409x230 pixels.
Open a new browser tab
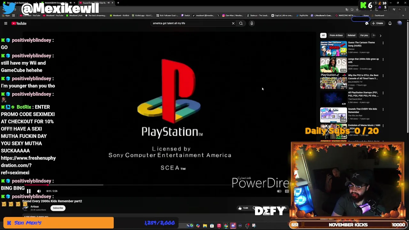(x=118, y=3)
